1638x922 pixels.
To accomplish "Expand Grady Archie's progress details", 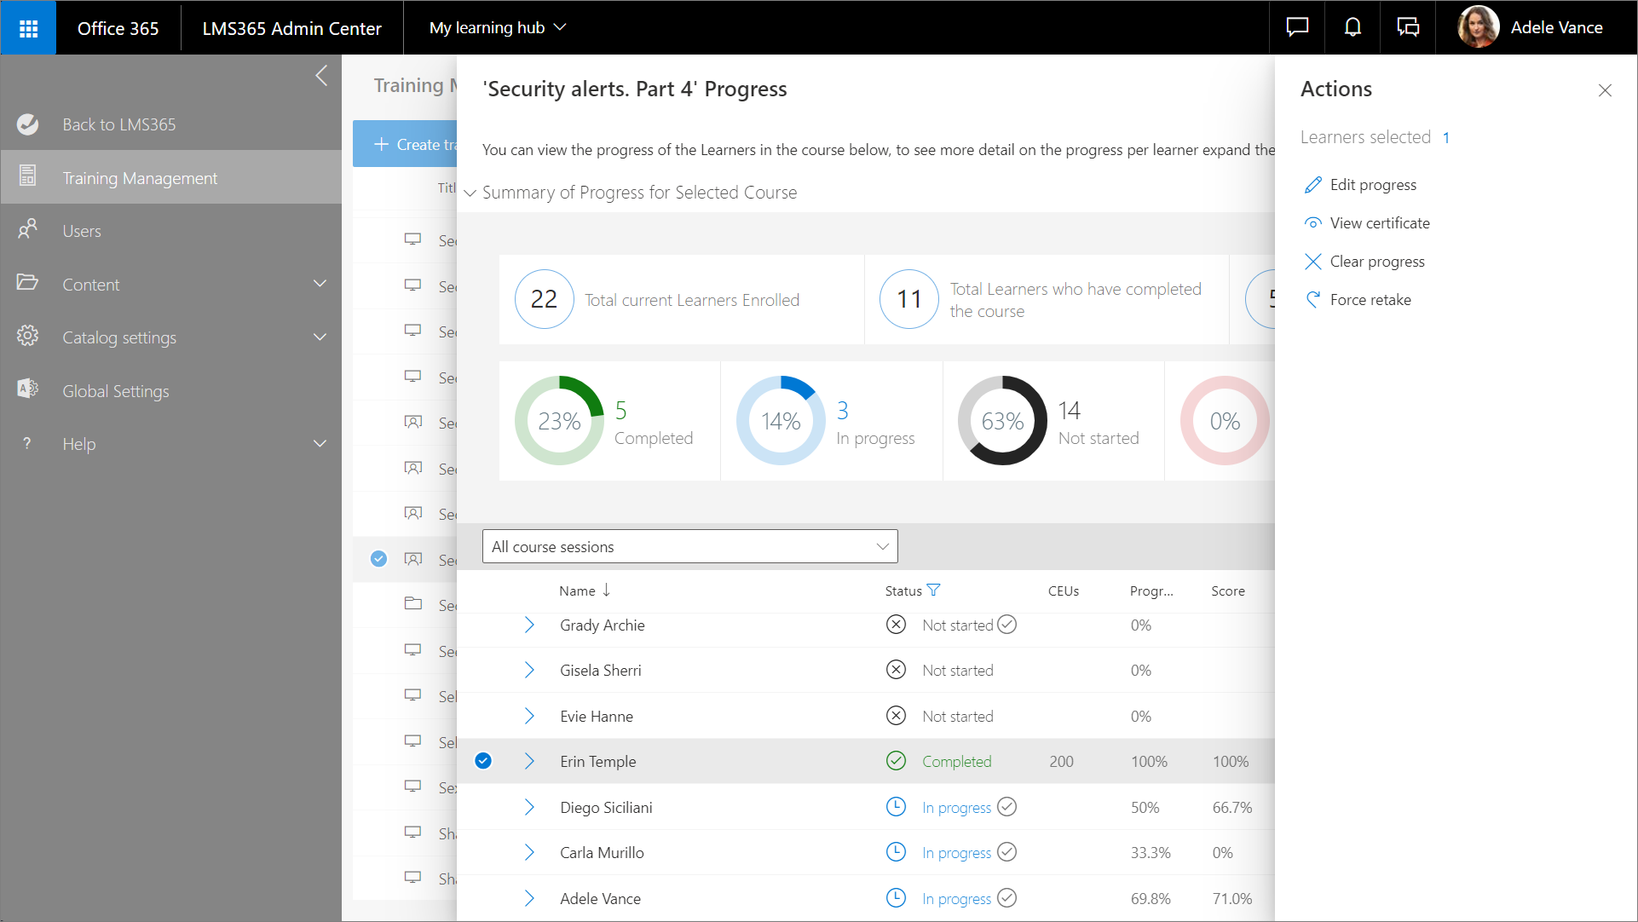I will tap(529, 625).
